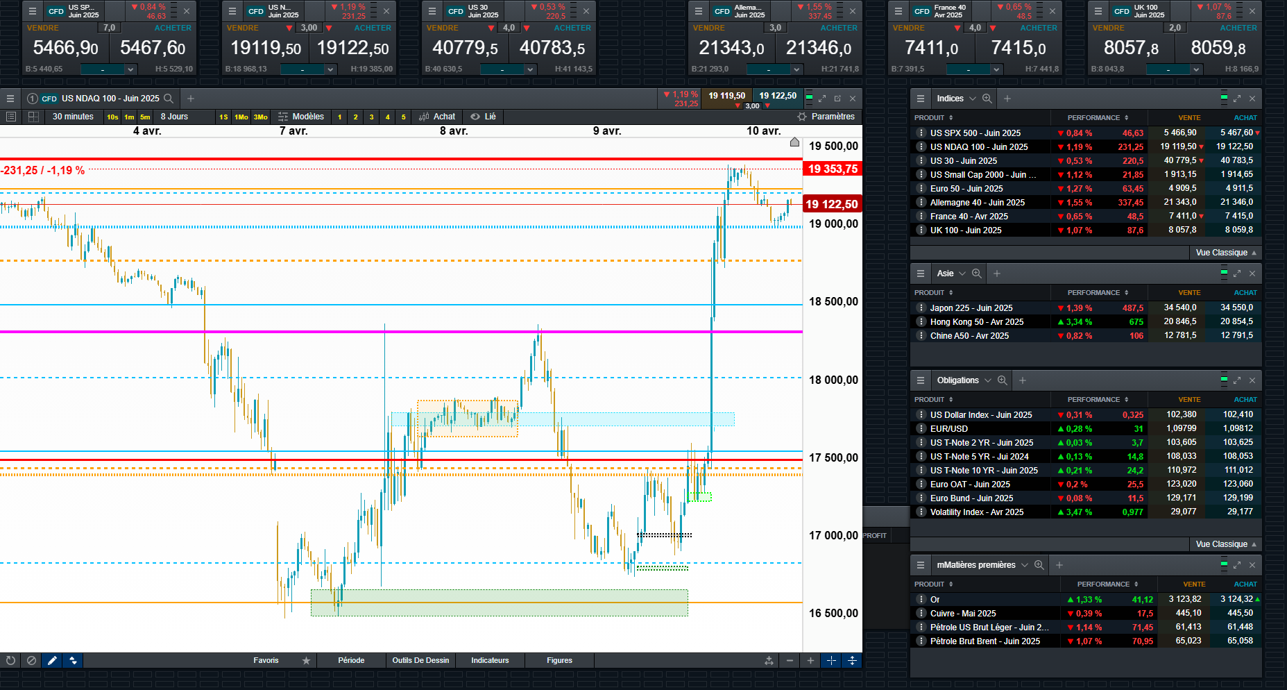
Task: Open the Période tab
Action: (351, 661)
